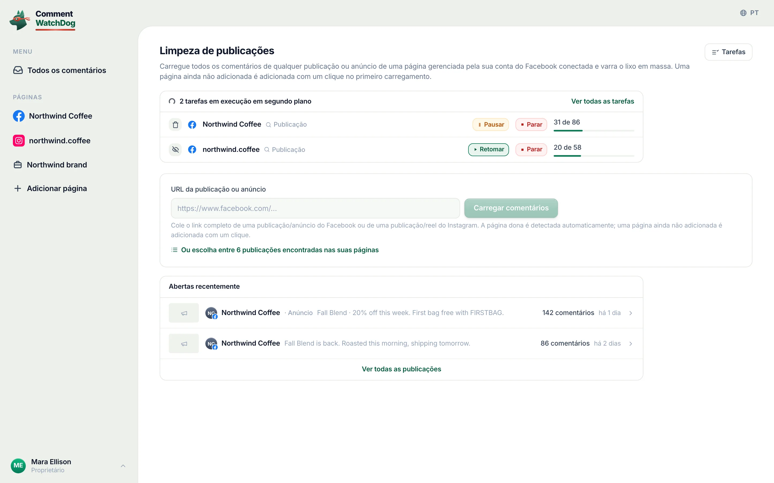Click the Facebook icon in northwind.coffee task row
774x483 pixels.
192,149
